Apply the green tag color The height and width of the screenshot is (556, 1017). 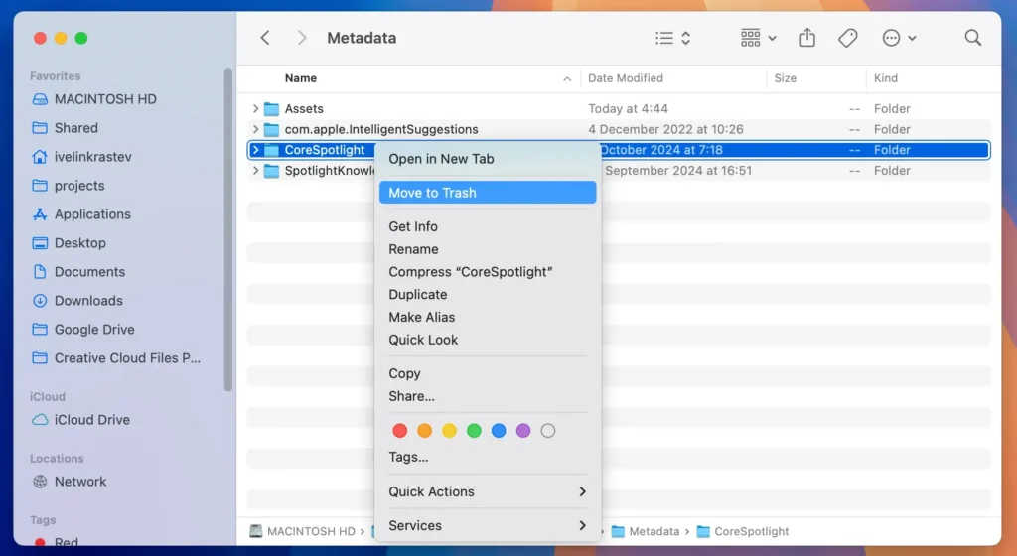474,431
